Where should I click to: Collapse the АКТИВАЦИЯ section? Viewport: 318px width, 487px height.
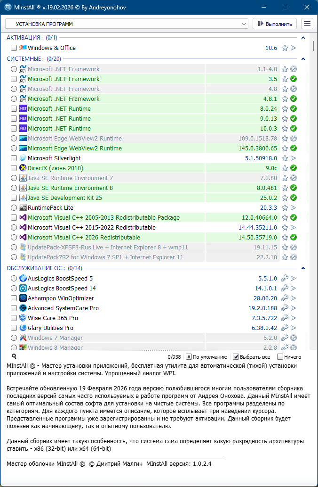click(x=303, y=38)
